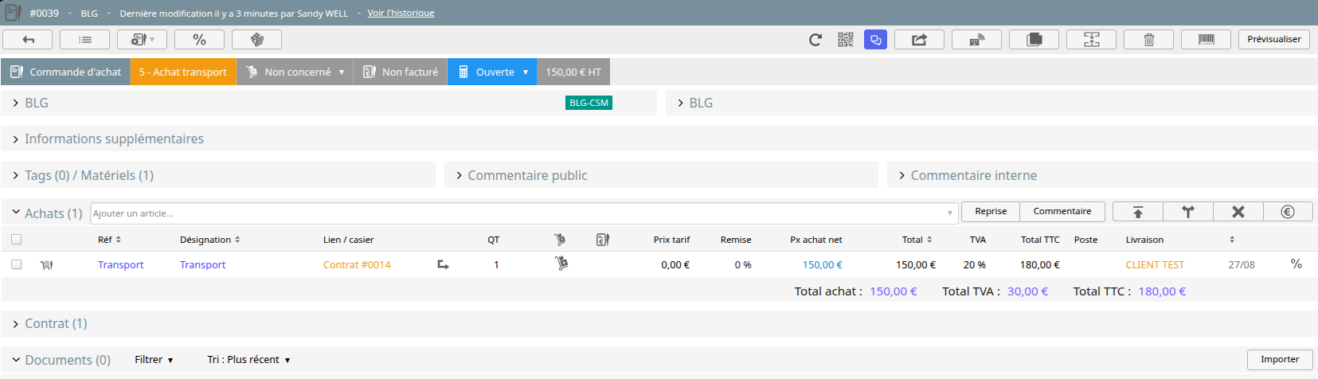
Task: Open the Filtrer dropdown in Documents
Action: pyautogui.click(x=154, y=360)
